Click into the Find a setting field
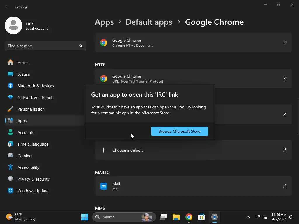The height and width of the screenshot is (224, 299). (x=45, y=46)
